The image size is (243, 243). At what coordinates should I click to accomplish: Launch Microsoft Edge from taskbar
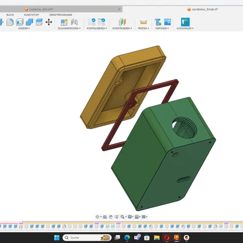click(127, 238)
